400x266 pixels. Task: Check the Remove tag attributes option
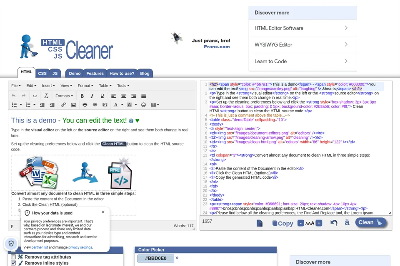pyautogui.click(x=13, y=257)
